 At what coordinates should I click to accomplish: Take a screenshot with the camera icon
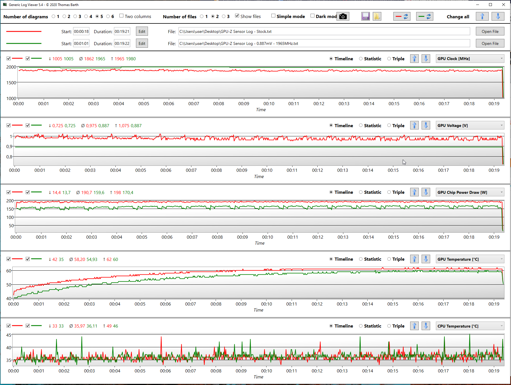[343, 17]
